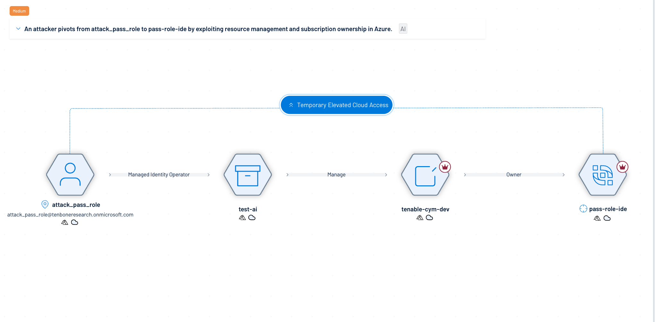This screenshot has height=322, width=655.
Task: Select the Managed Identity Operator edge label
Action: click(159, 175)
